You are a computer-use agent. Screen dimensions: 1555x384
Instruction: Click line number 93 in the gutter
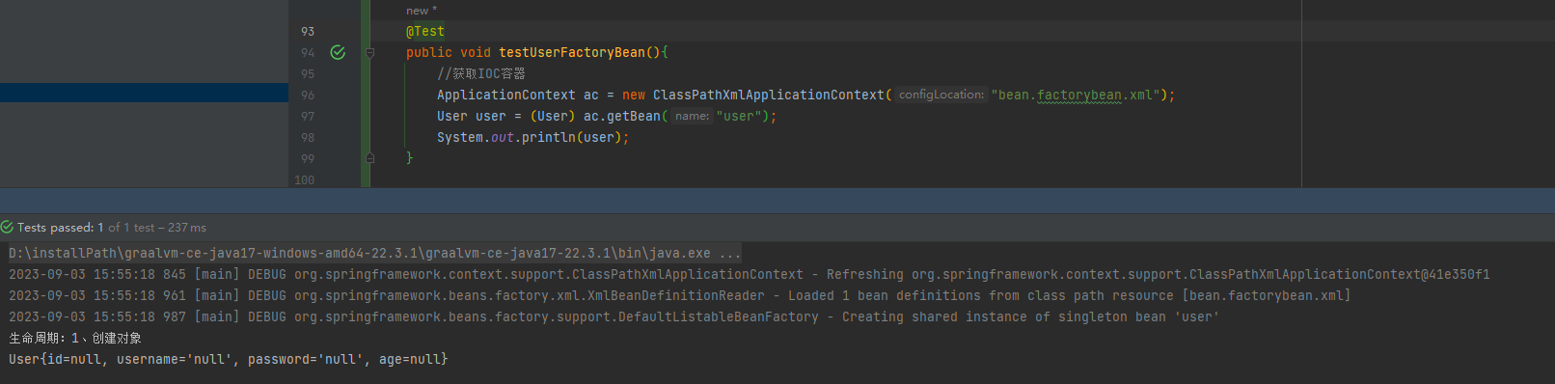click(308, 32)
